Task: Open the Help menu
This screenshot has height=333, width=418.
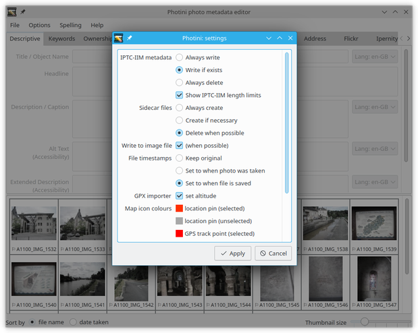Action: point(97,25)
